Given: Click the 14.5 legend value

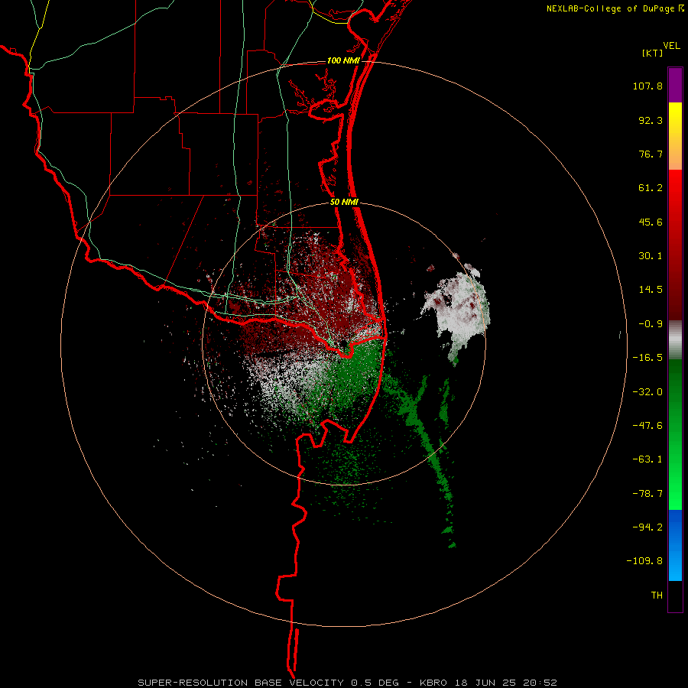Looking at the screenshot, I should point(651,290).
